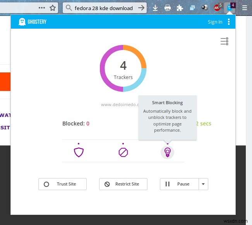Toggle Enhanced Ad Blocking stop-sign icon
This screenshot has width=252, height=225.
point(123,152)
